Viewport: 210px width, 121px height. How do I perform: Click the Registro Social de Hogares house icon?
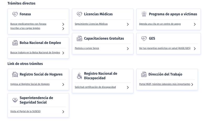pos(15,74)
